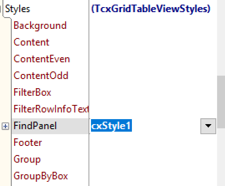Select the FilterBox property
This screenshot has height=186, width=225.
(x=32, y=92)
